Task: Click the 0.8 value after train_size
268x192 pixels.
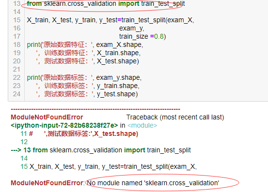Action: (x=159, y=36)
